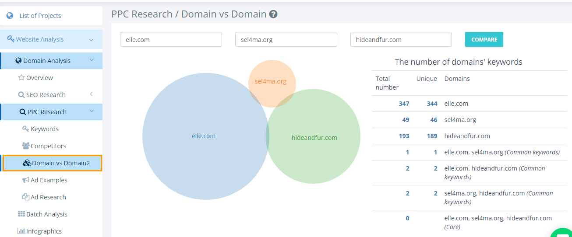Open Infographics
Screen dimensions: 572x237
pyautogui.click(x=44, y=231)
